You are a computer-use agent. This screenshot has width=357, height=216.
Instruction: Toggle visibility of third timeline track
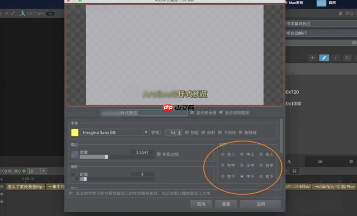click(2, 202)
